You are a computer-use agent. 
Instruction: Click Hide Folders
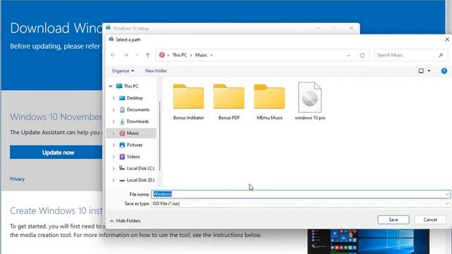(126, 221)
